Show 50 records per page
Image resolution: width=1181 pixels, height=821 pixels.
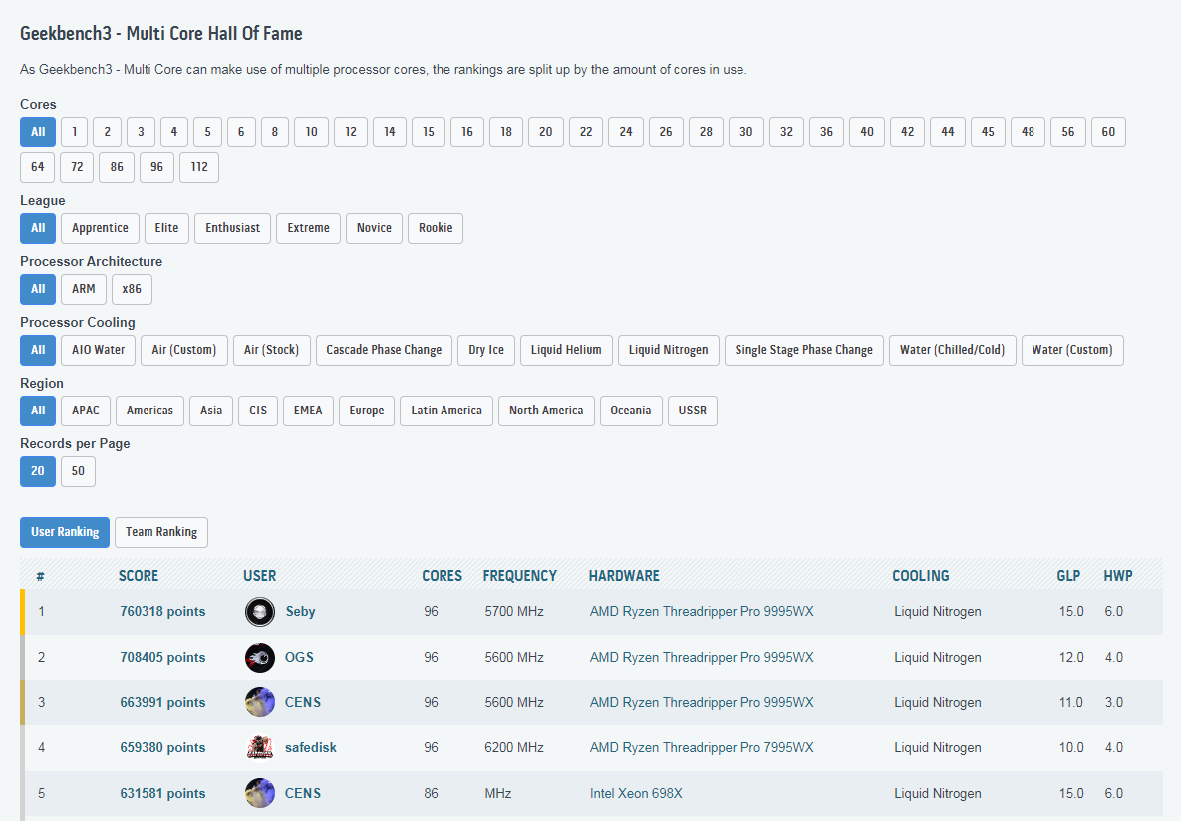78,471
